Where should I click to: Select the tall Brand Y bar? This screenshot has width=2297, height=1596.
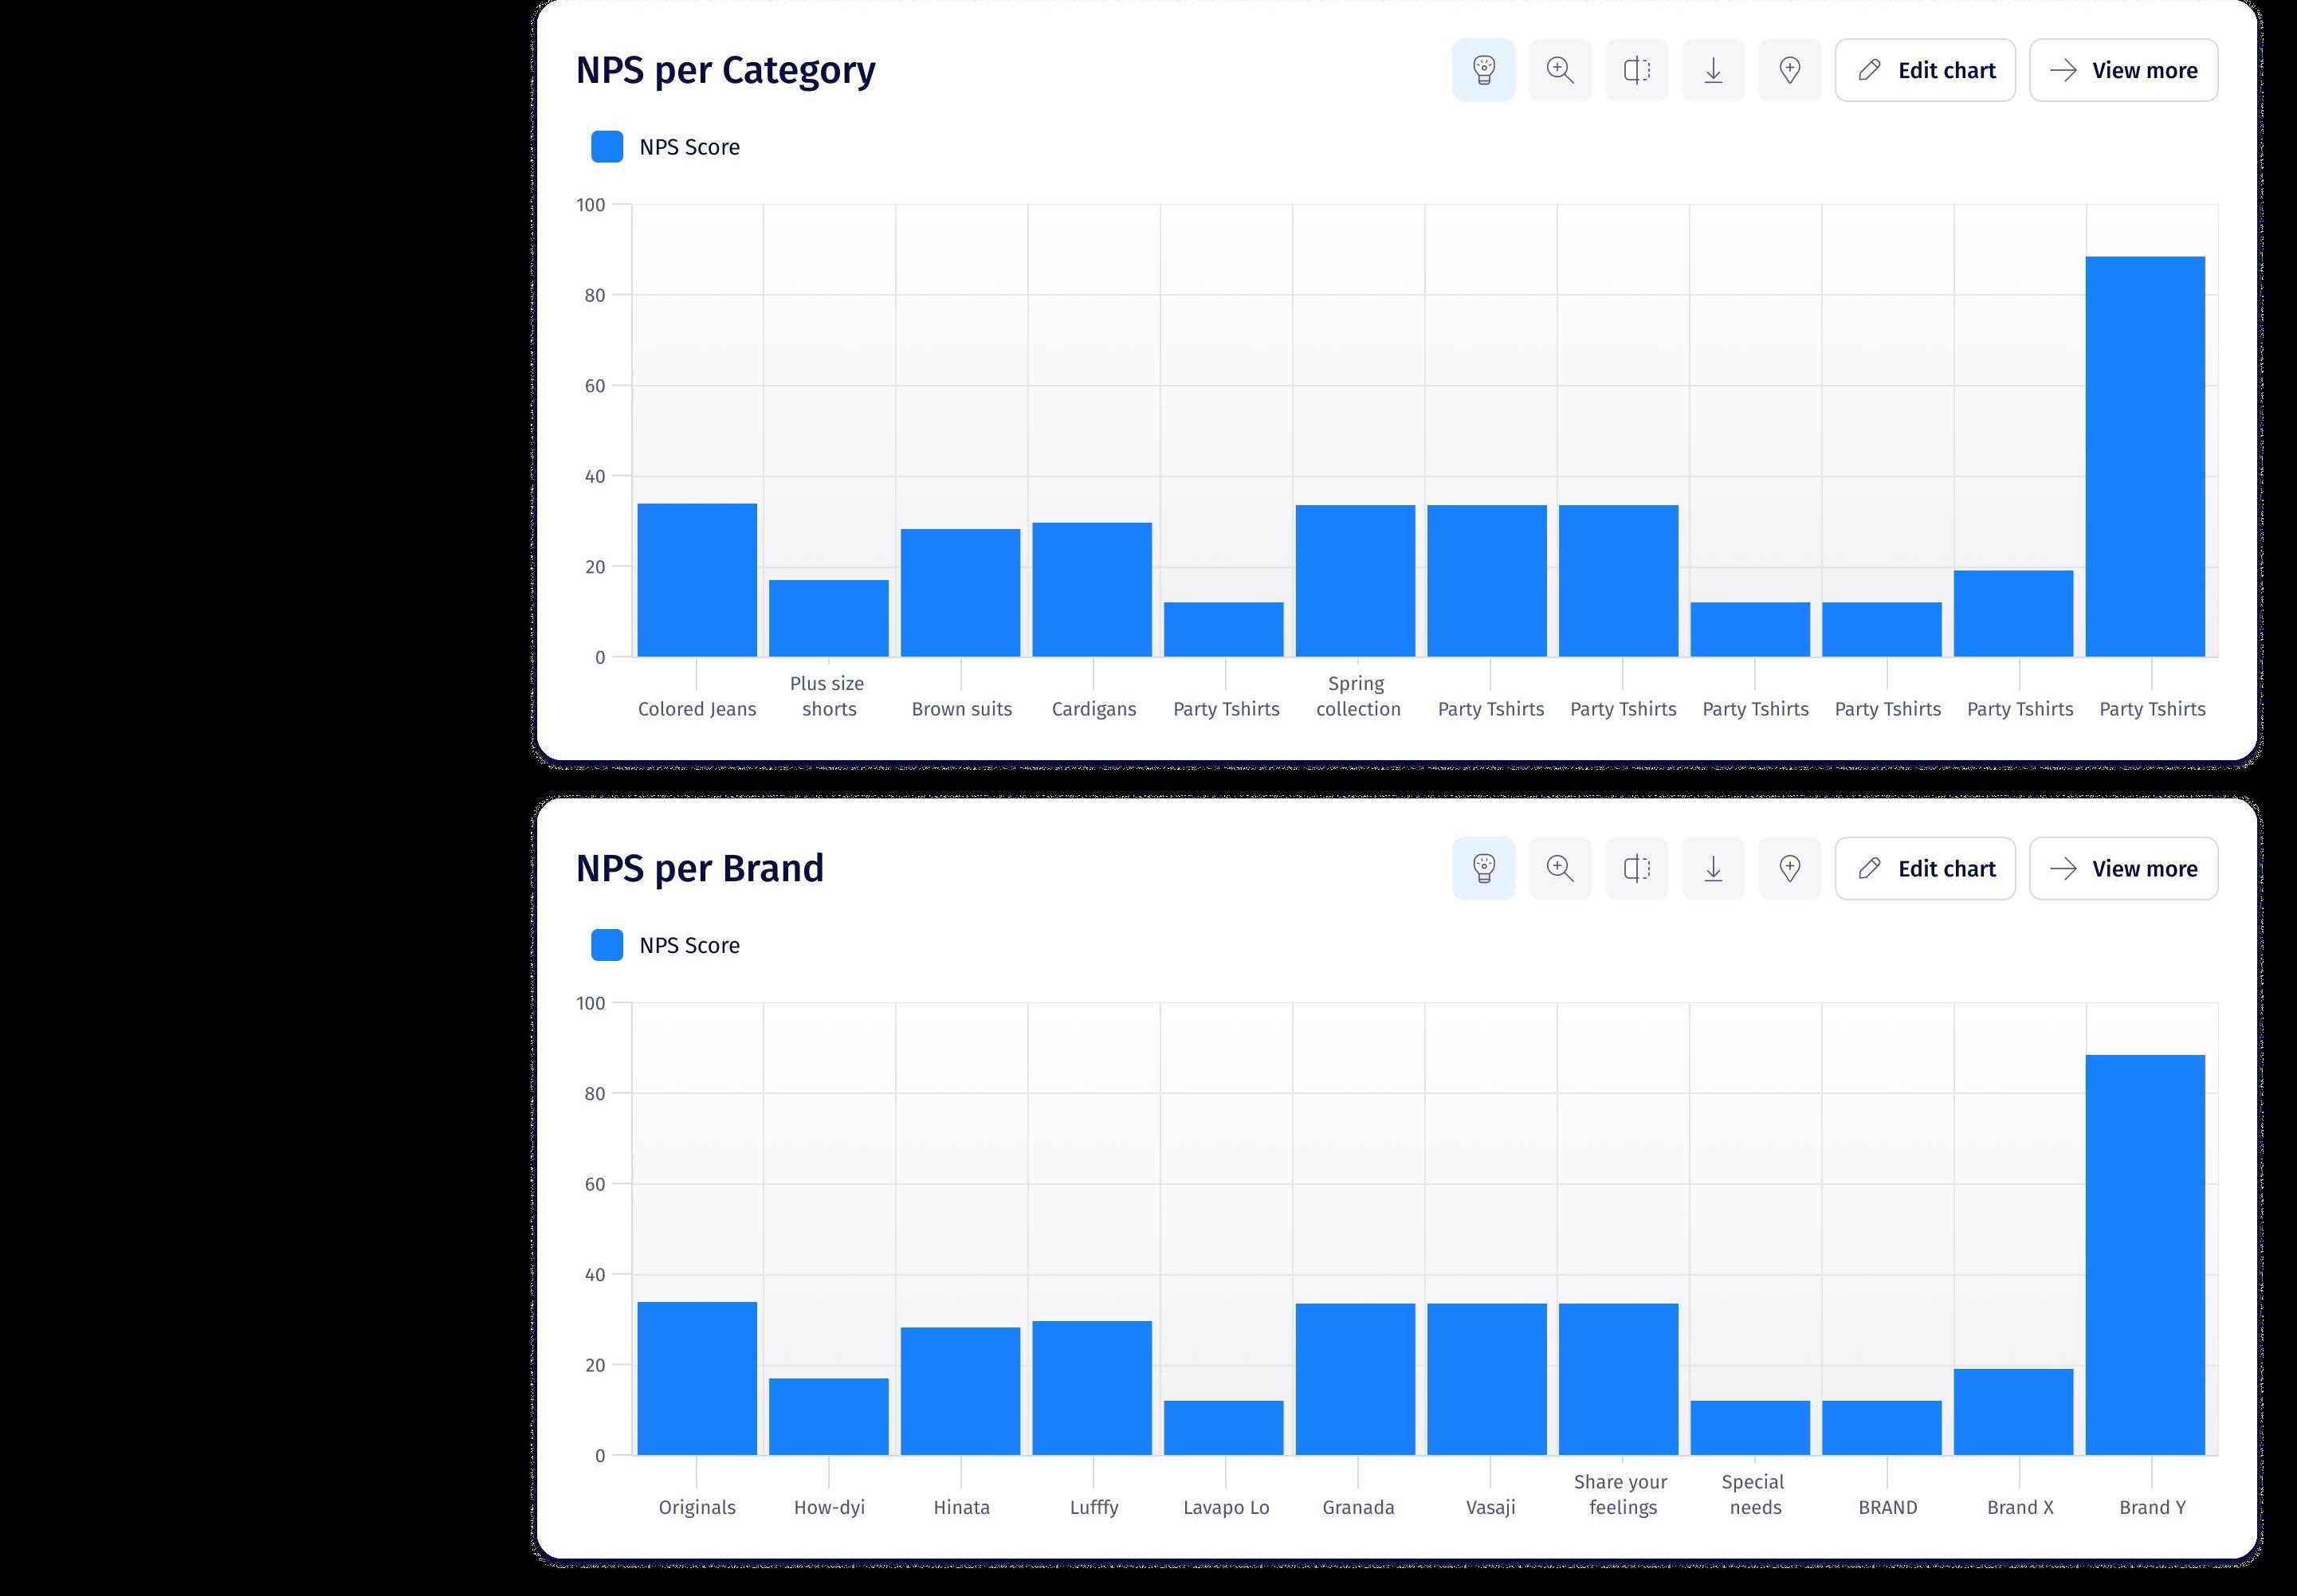2146,1255
